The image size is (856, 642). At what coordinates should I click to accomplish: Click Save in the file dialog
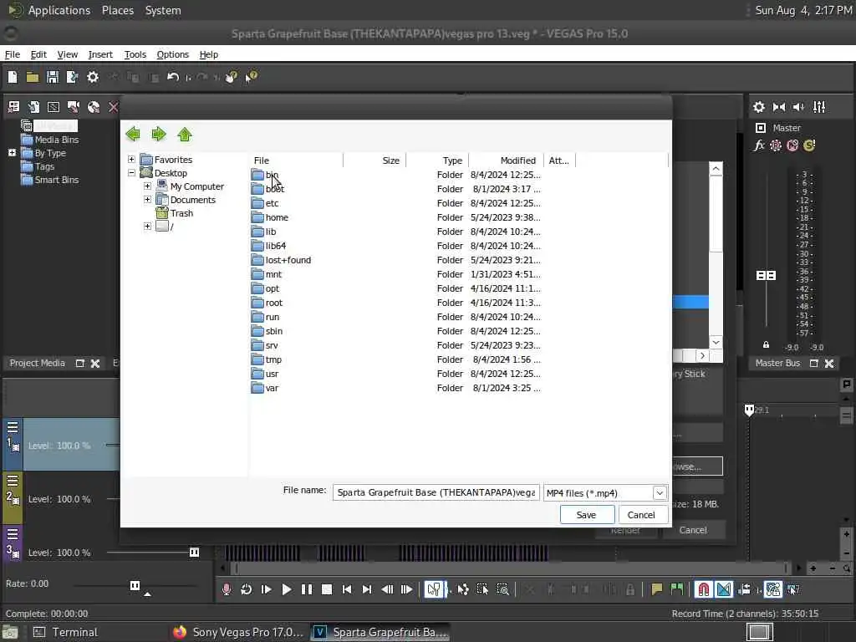[587, 515]
